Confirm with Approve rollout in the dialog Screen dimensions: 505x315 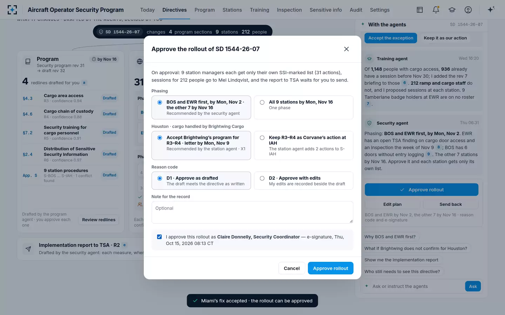331,268
